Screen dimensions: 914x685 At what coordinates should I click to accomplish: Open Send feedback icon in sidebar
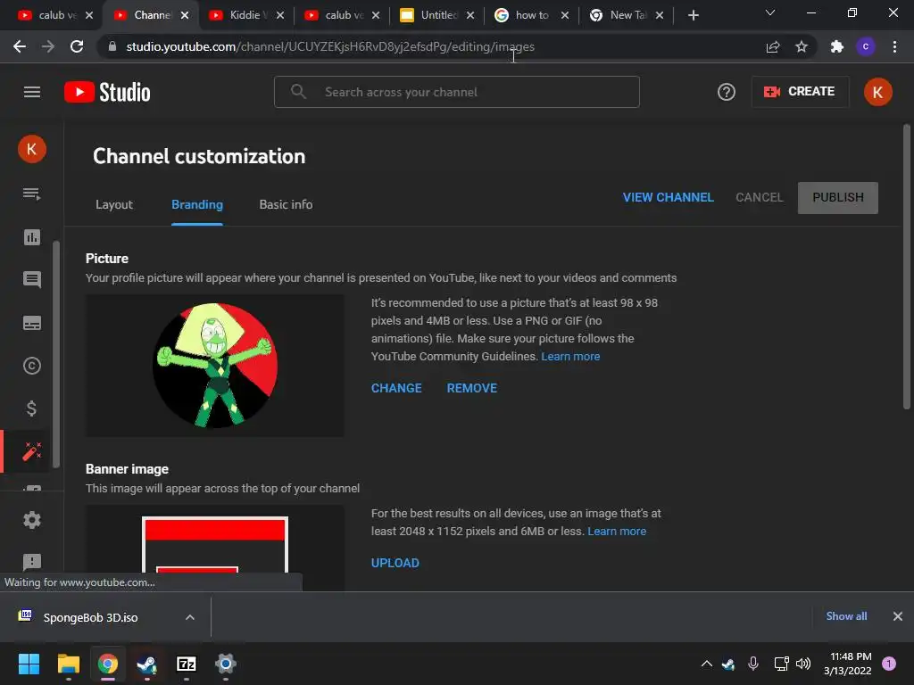(x=32, y=562)
